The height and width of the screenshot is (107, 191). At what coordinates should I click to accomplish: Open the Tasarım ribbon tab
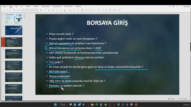click(28, 7)
